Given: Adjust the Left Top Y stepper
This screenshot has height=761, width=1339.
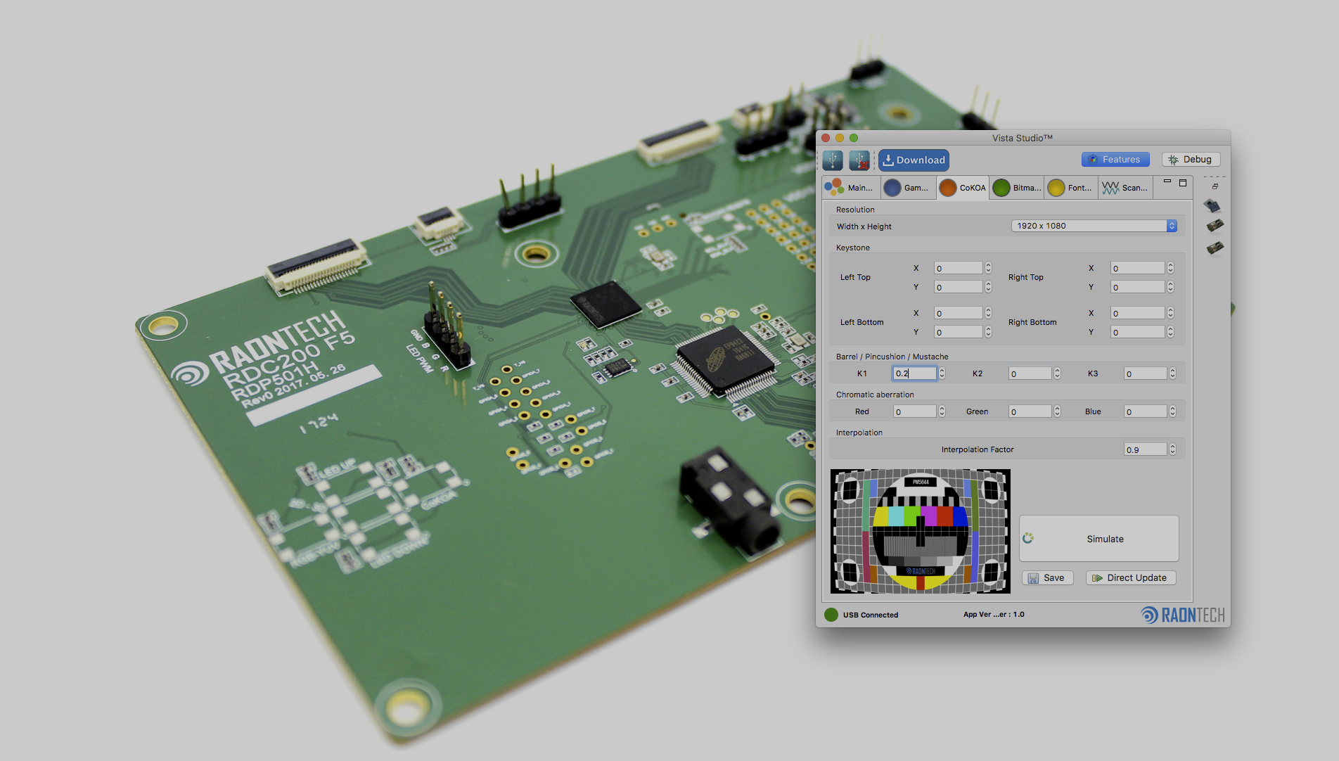Looking at the screenshot, I should pos(988,287).
